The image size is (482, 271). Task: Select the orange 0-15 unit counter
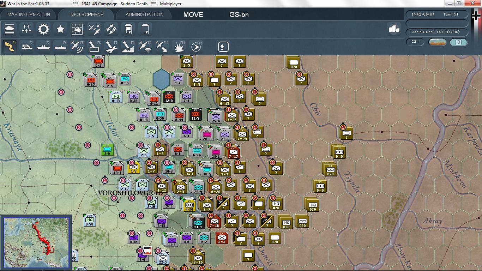tap(91, 80)
